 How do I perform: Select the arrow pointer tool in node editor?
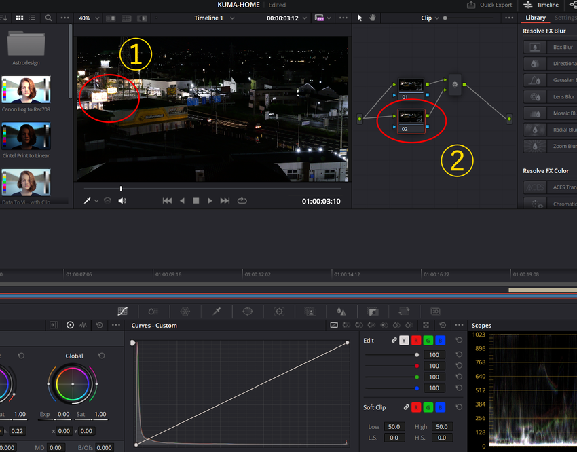(360, 18)
